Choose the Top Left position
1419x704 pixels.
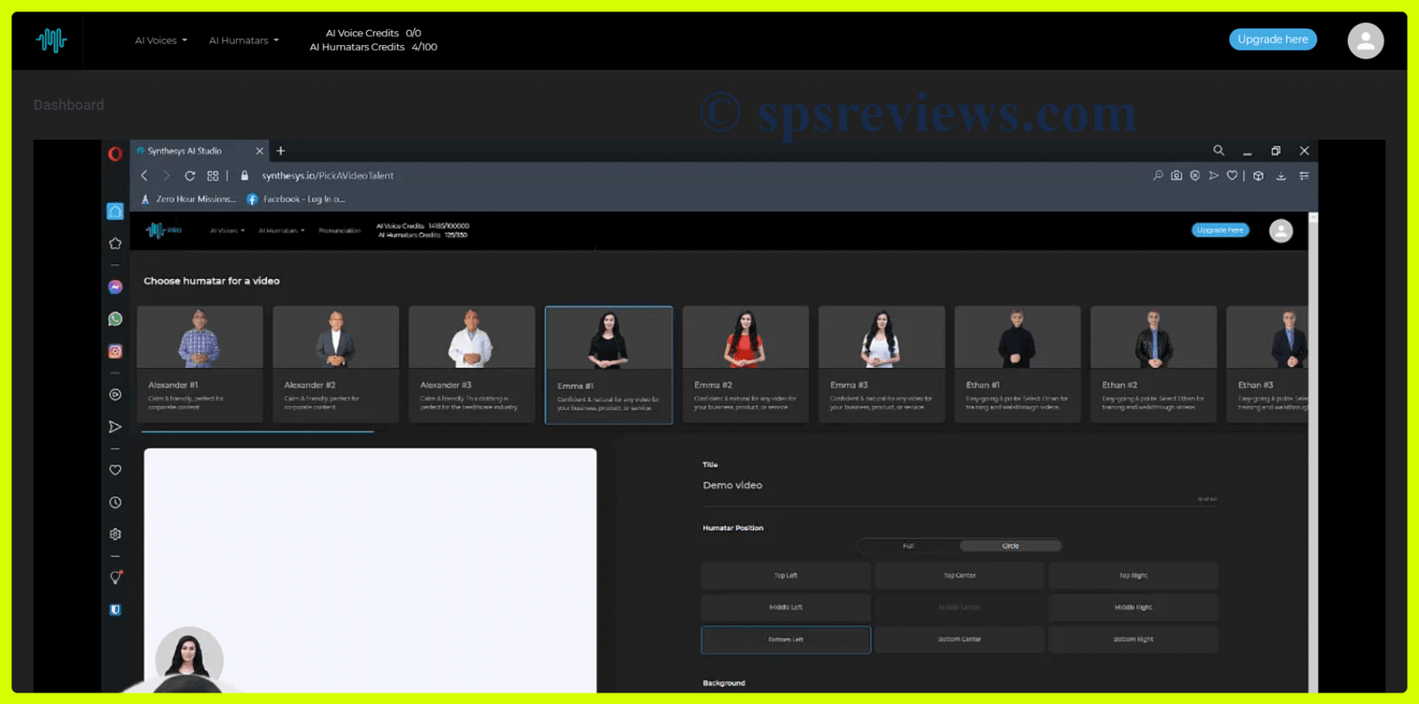(786, 575)
